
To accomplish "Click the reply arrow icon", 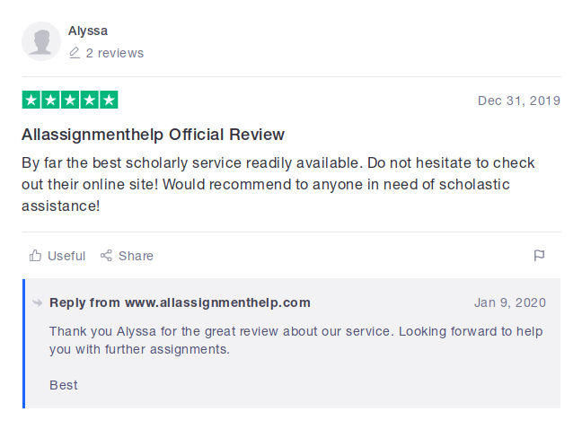I will tap(38, 302).
